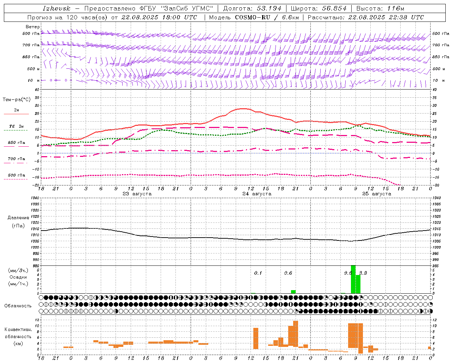Select the "Давление" pressure panel label
The image size is (451, 361).
18,218
